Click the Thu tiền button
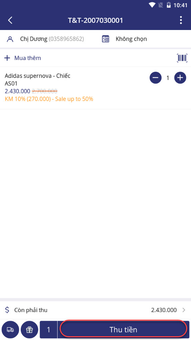This screenshot has height=340, width=191. coord(123,330)
